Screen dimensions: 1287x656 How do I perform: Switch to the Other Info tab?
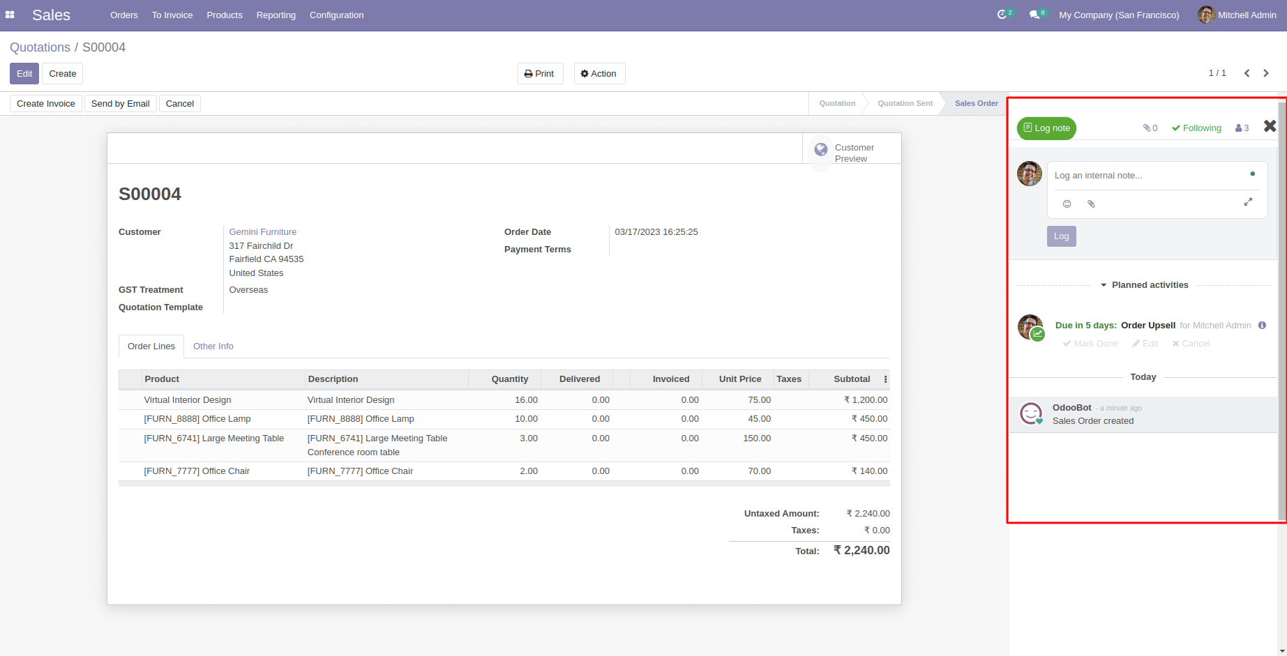(213, 346)
